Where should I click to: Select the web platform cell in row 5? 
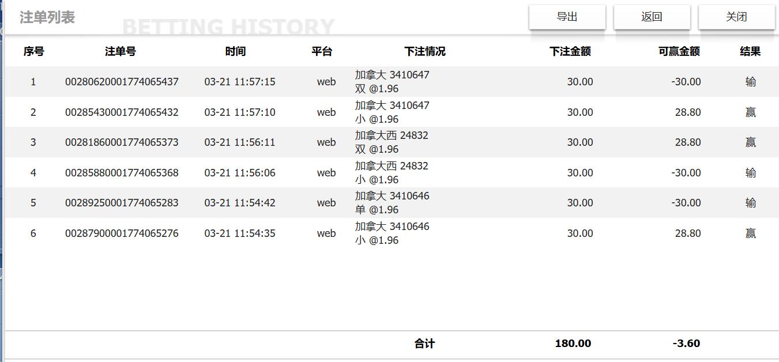tap(326, 203)
